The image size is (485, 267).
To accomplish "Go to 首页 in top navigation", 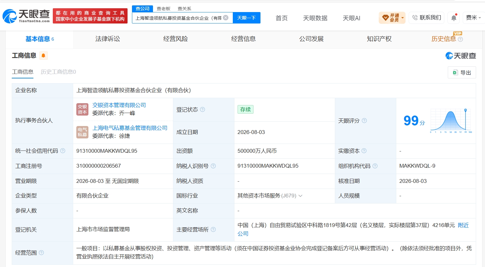I will click(281, 18).
